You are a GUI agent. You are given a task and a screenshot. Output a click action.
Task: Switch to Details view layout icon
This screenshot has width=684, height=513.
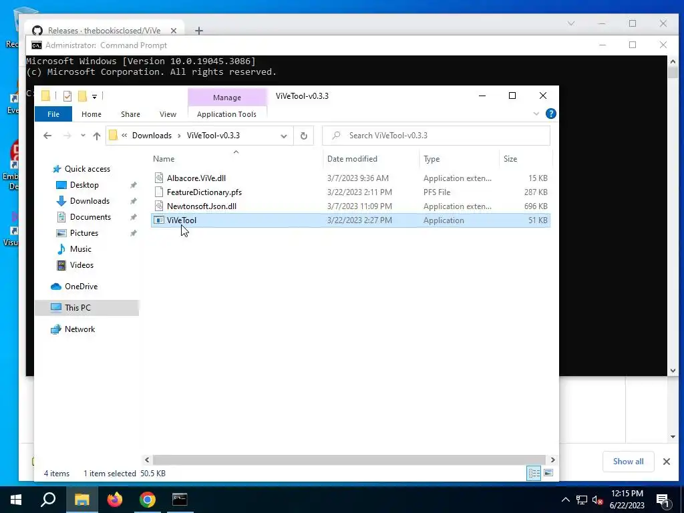pos(534,474)
